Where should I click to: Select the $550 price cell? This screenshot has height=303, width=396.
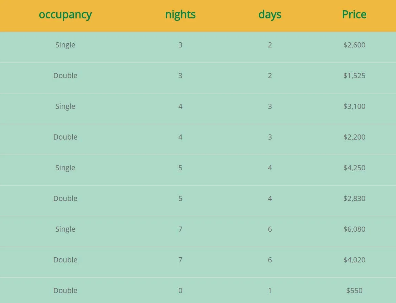tap(354, 291)
